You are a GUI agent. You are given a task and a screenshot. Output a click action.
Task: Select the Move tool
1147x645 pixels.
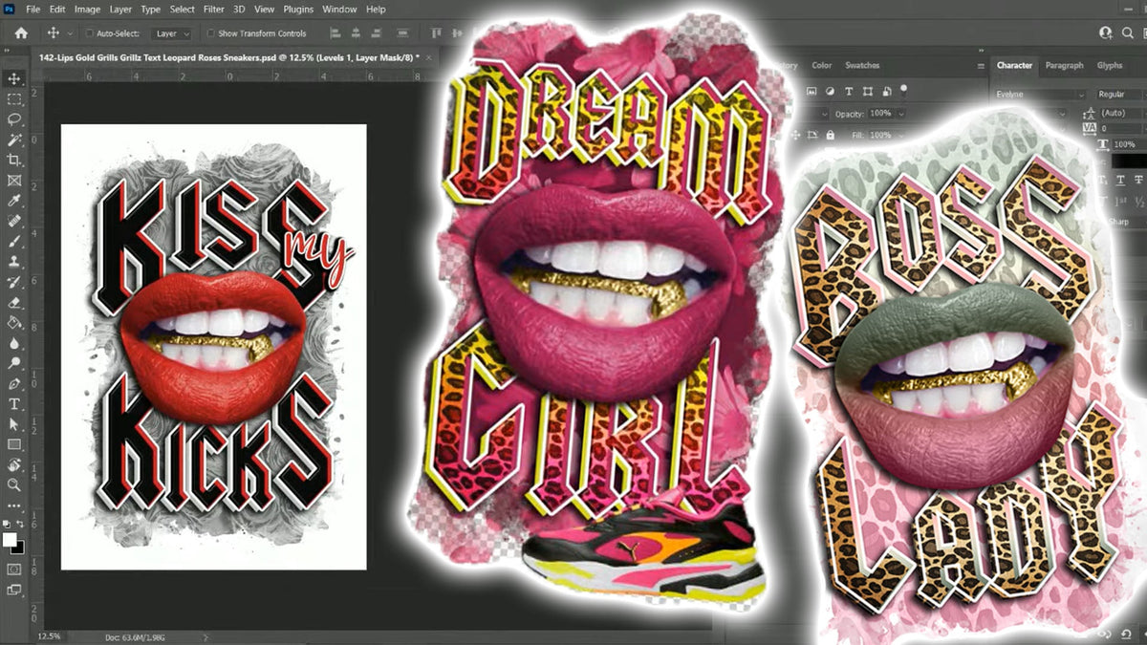point(14,78)
